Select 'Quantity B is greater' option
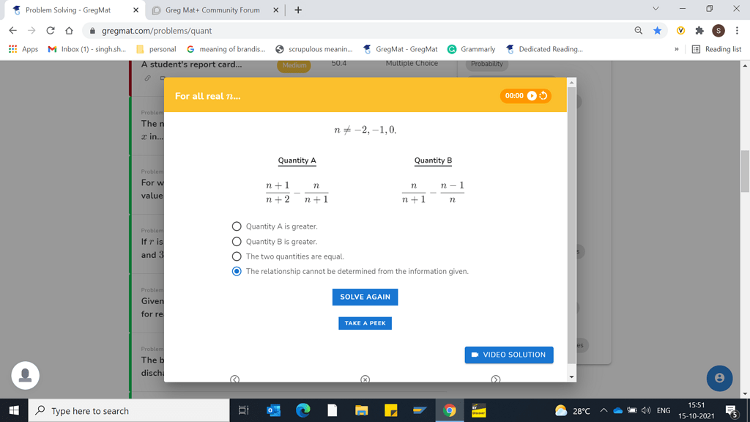 click(x=237, y=242)
